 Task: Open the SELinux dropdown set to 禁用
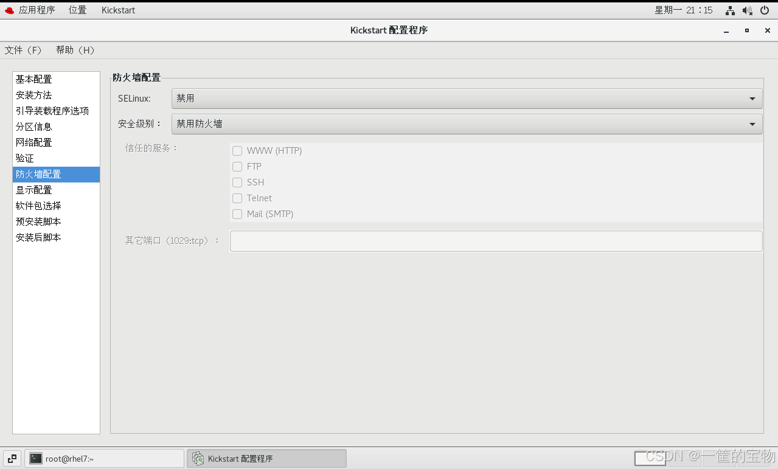(467, 99)
